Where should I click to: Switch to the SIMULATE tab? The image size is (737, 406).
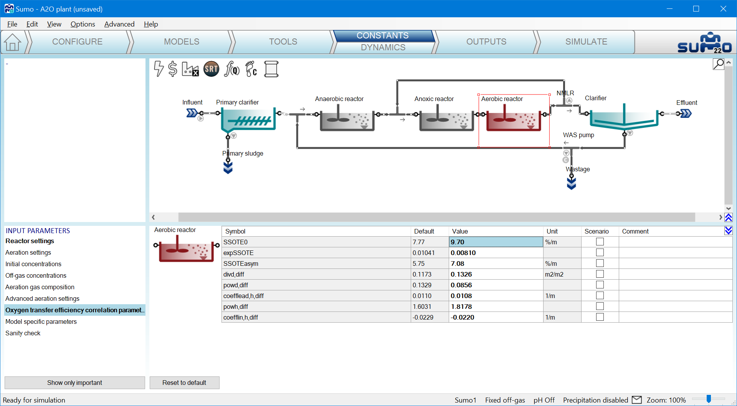coord(586,41)
